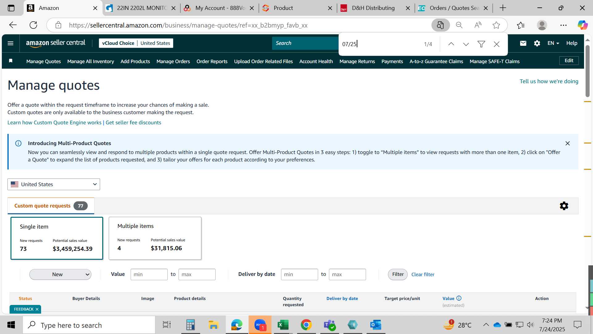Sort by Deliver by date column

[342, 298]
